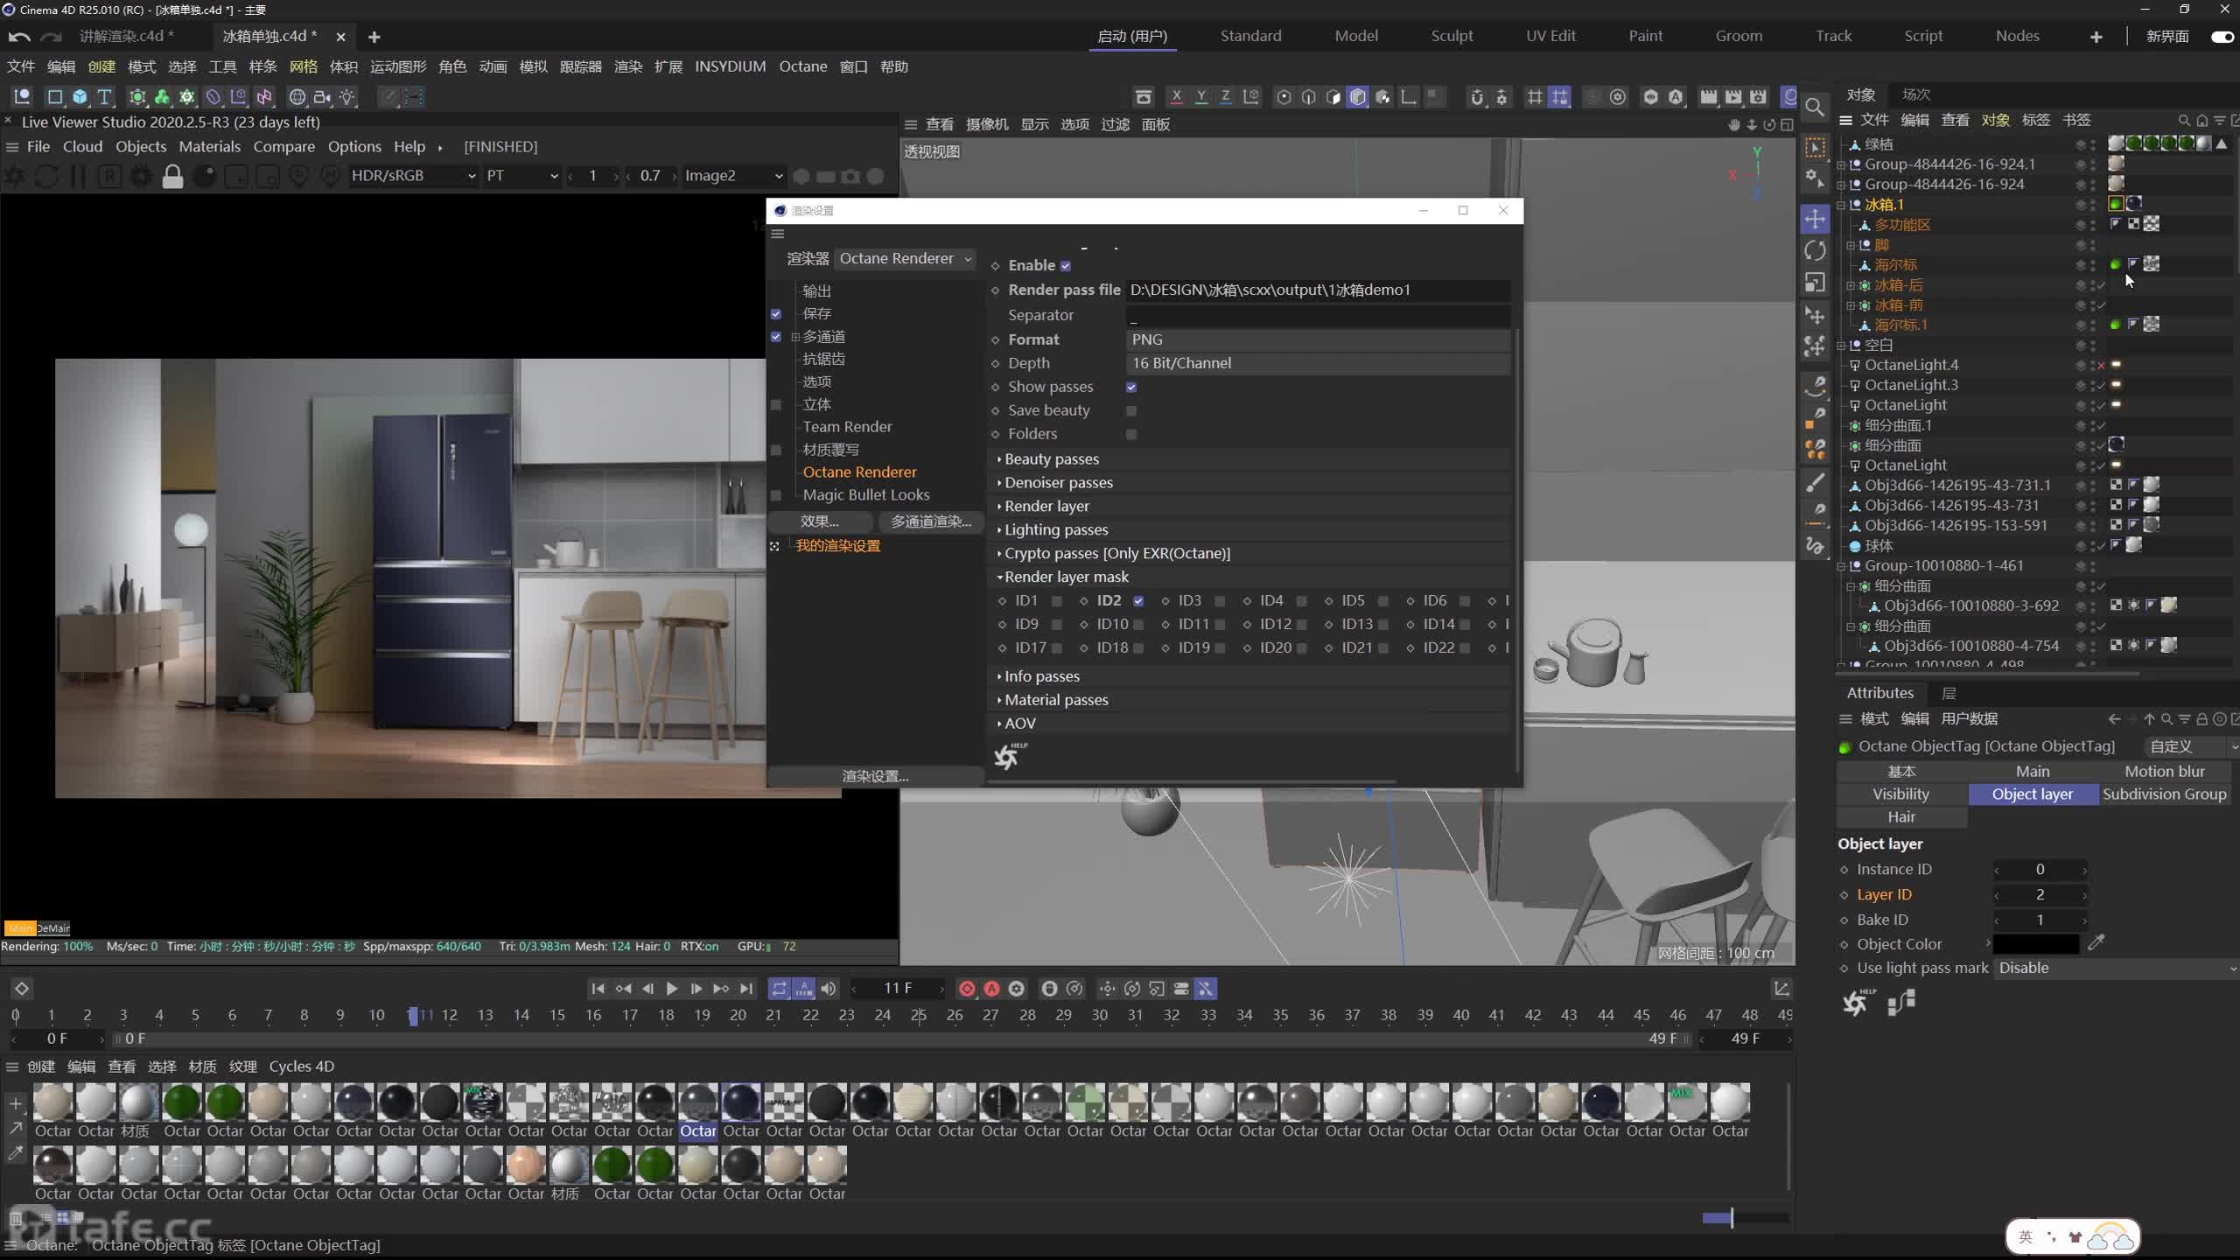Open the Octane menu in menu bar
The height and width of the screenshot is (1260, 2240).
[x=802, y=66]
